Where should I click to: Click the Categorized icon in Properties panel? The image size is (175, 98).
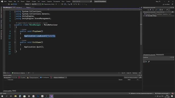tap(144, 62)
